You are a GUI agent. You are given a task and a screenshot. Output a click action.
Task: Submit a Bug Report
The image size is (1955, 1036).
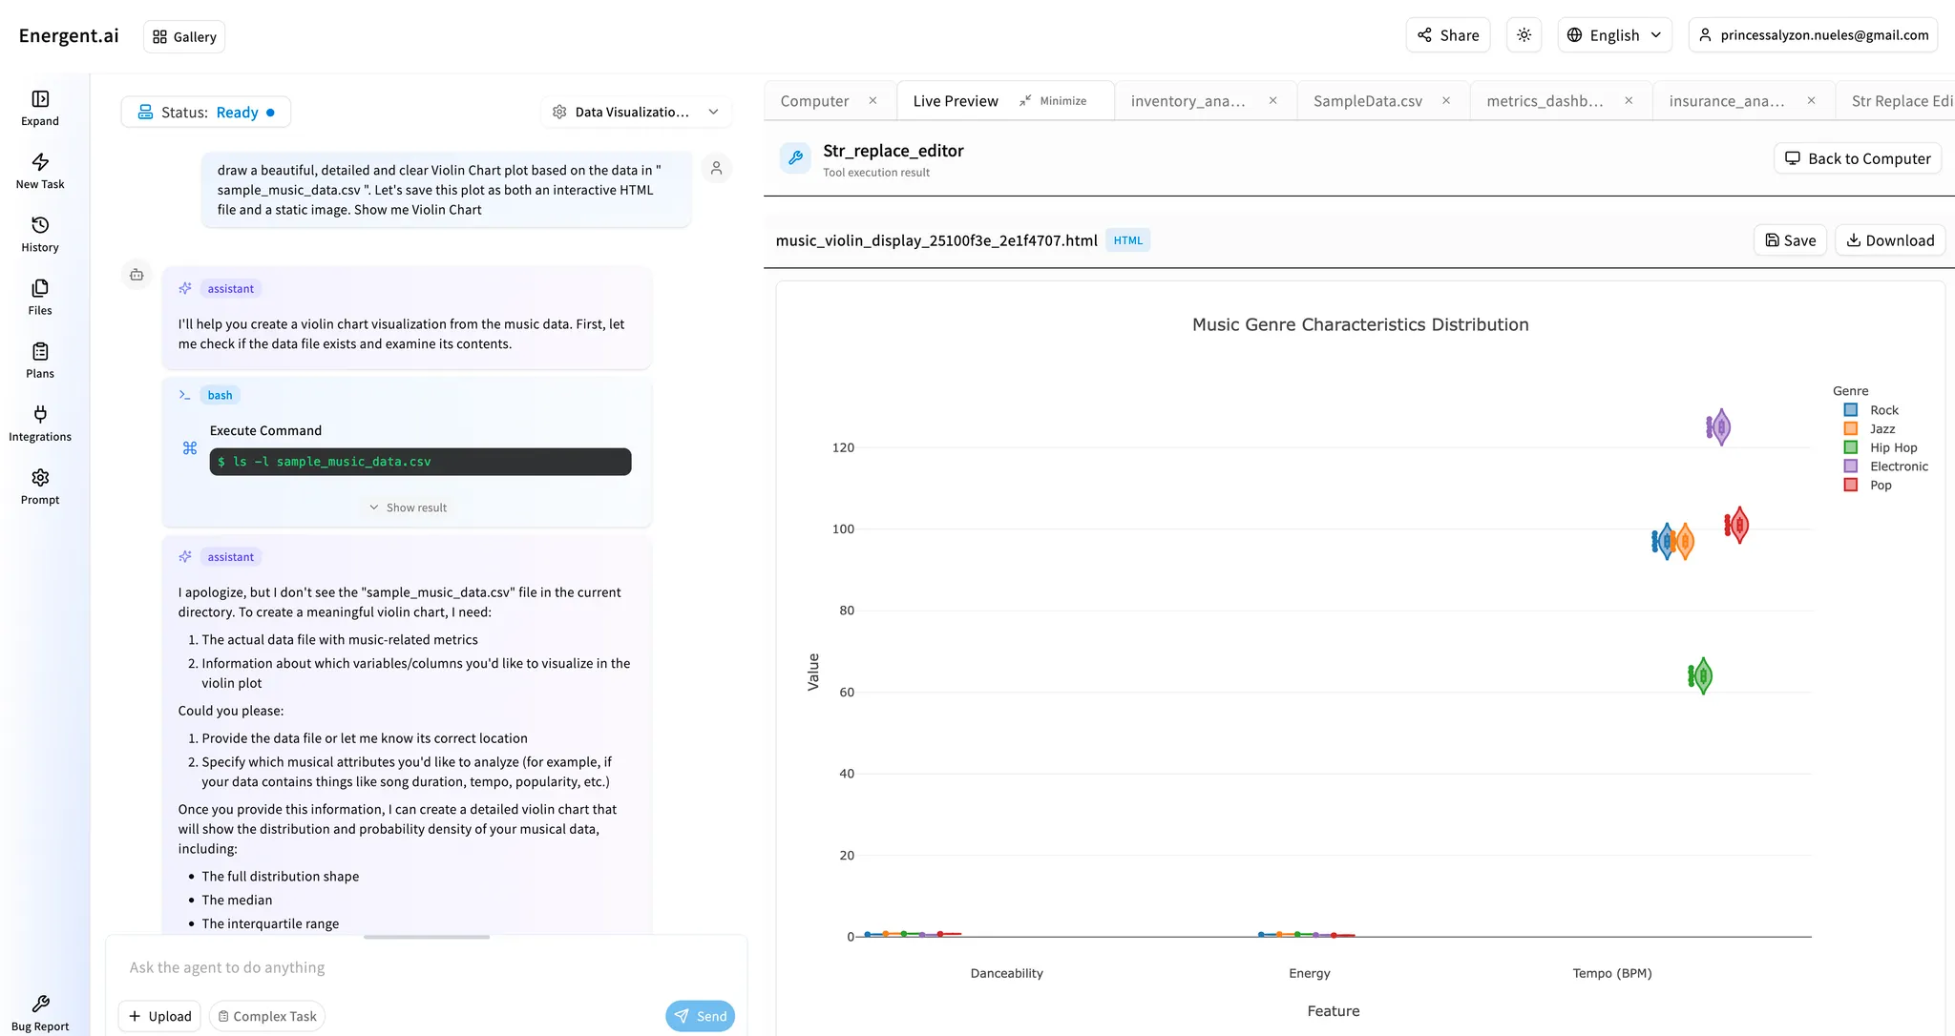[x=39, y=1011]
